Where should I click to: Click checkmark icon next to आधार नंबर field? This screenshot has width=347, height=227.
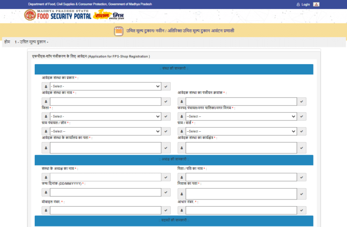coord(302,210)
